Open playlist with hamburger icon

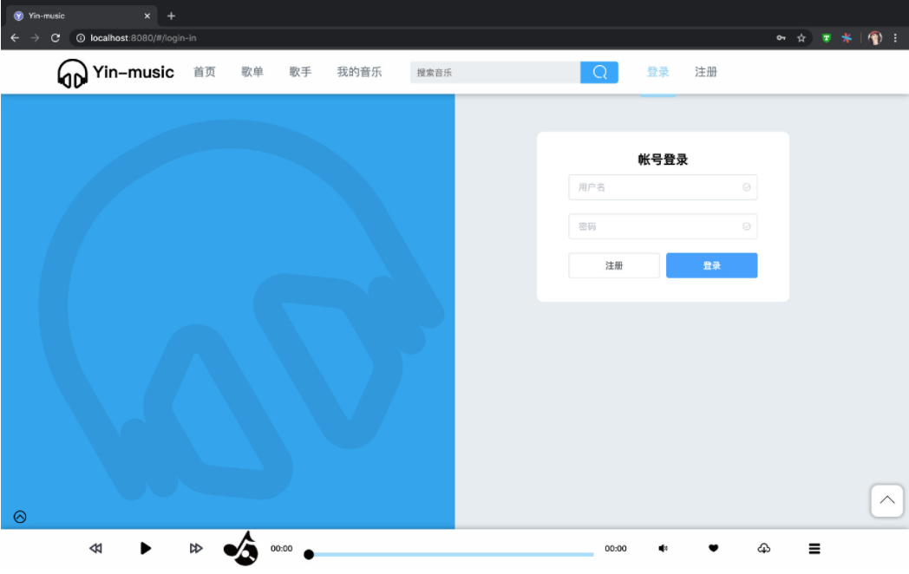click(x=814, y=549)
